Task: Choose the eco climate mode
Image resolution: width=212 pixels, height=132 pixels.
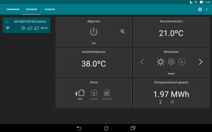Action: [x=80, y=95]
